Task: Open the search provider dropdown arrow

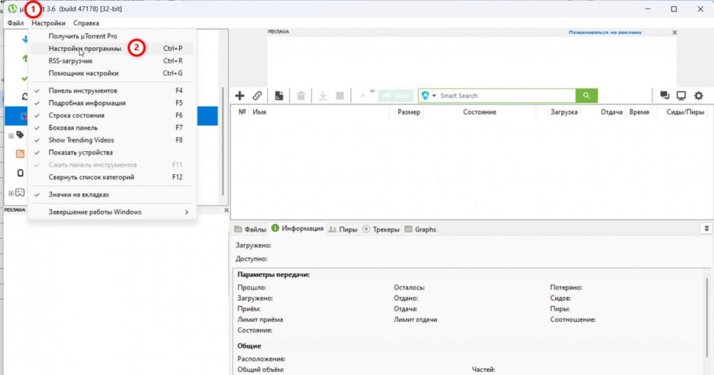Action: (434, 95)
